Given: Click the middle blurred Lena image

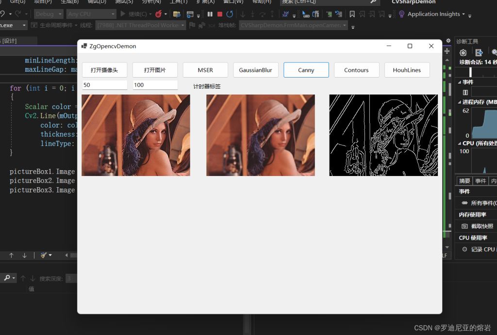Looking at the screenshot, I should 261,135.
